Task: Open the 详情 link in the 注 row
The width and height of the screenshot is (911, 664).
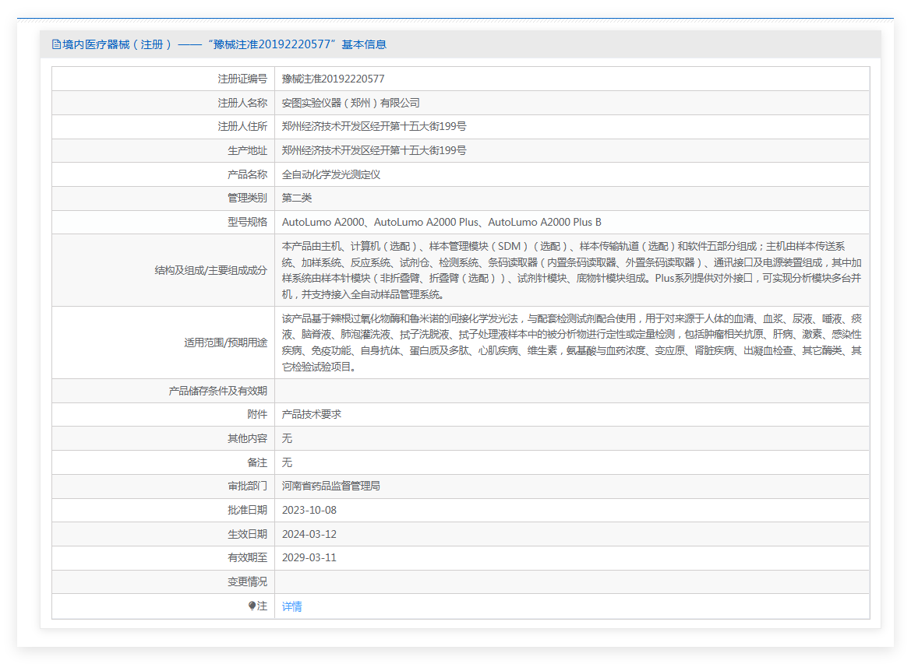Action: (x=291, y=606)
